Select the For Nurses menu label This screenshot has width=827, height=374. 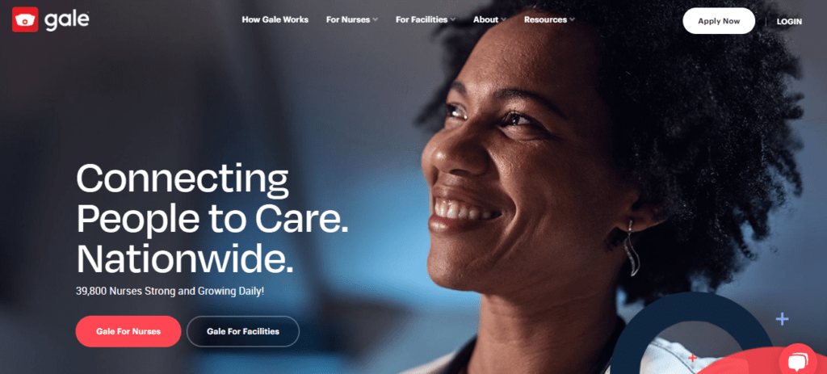pyautogui.click(x=348, y=19)
